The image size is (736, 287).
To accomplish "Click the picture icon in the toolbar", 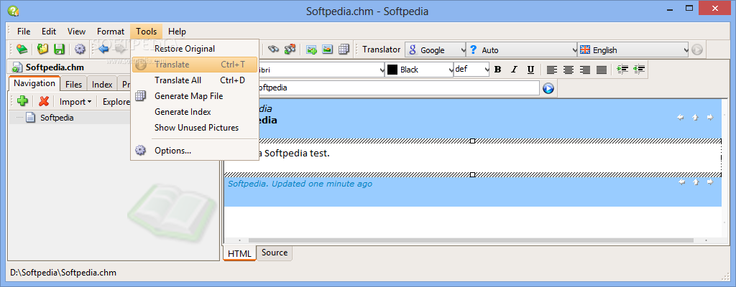I will pos(328,50).
